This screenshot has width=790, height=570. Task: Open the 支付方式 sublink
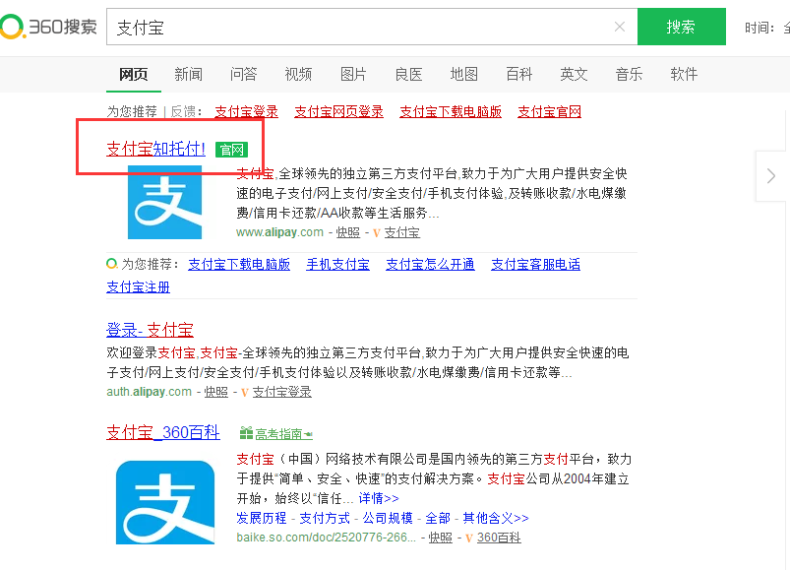click(325, 518)
